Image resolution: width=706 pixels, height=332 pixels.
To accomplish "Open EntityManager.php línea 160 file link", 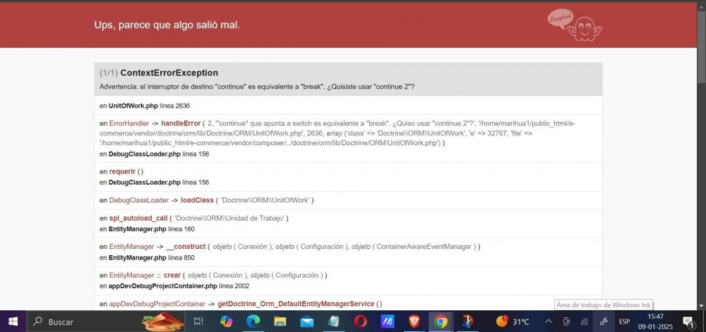I will point(151,229).
